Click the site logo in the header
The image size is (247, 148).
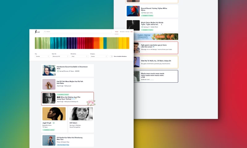tap(37, 31)
